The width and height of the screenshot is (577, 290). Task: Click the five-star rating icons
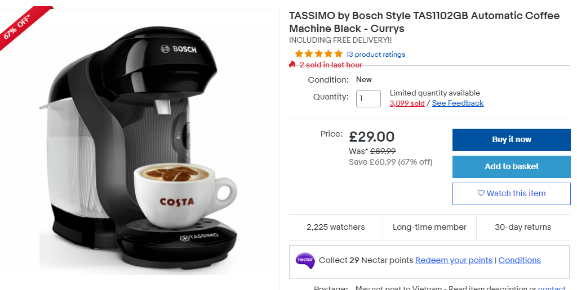tap(318, 54)
